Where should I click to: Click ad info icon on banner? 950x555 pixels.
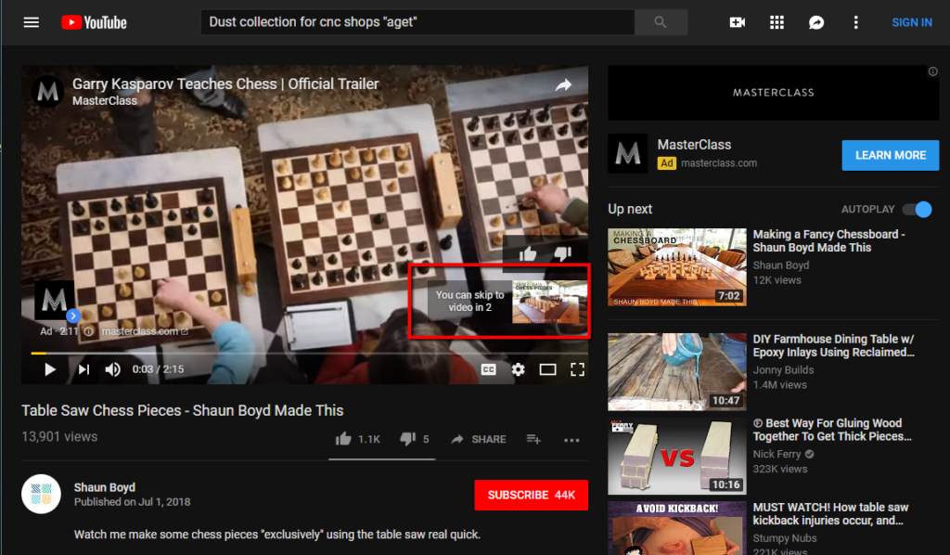[933, 71]
